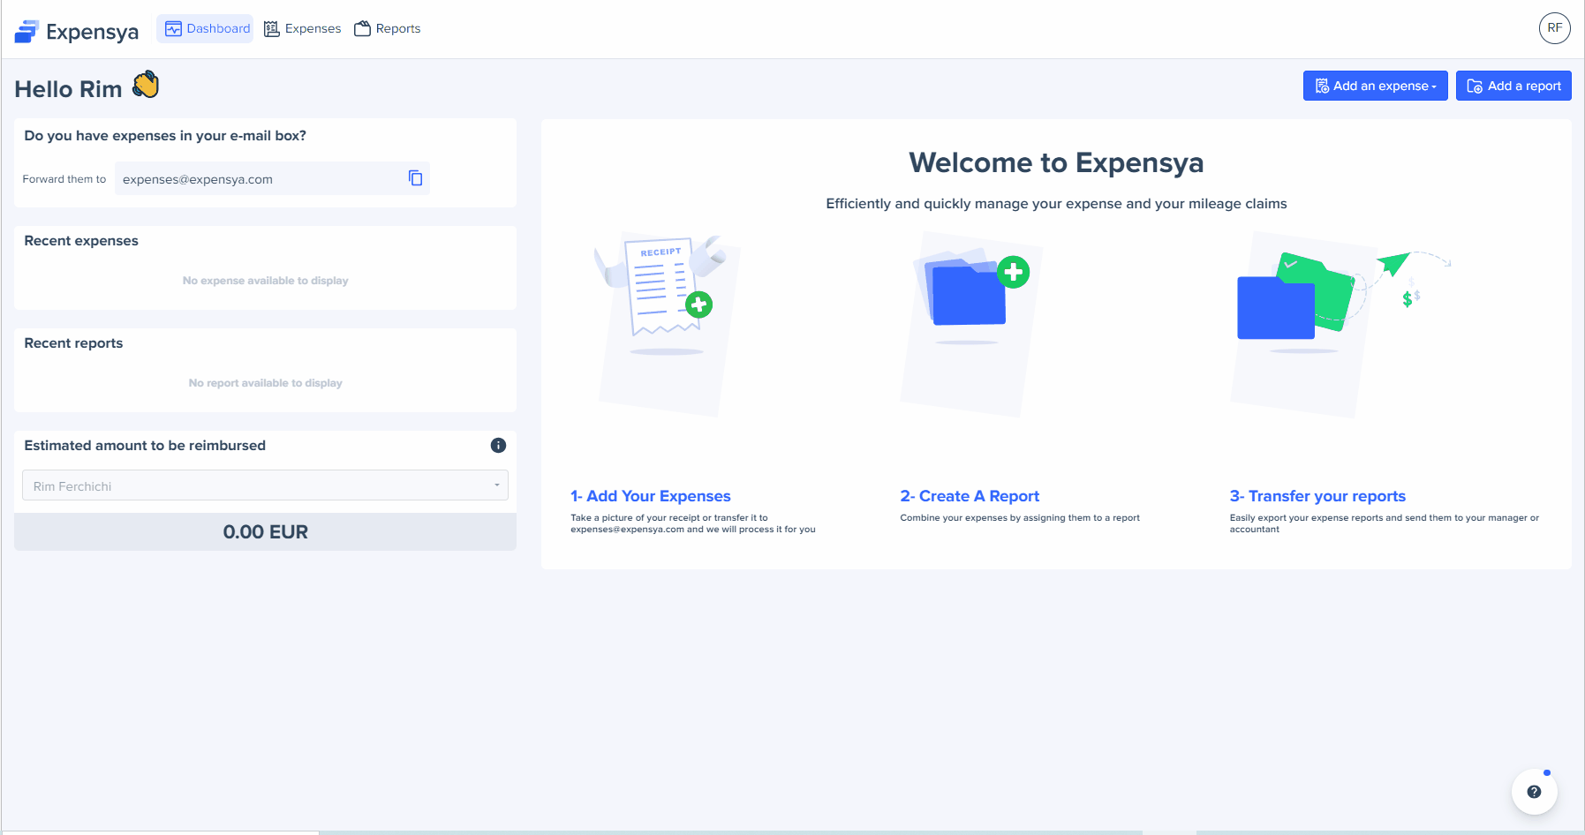Screen dimensions: 1585x835
Task: Click the expenses@expensya.com email field
Action: pos(256,179)
